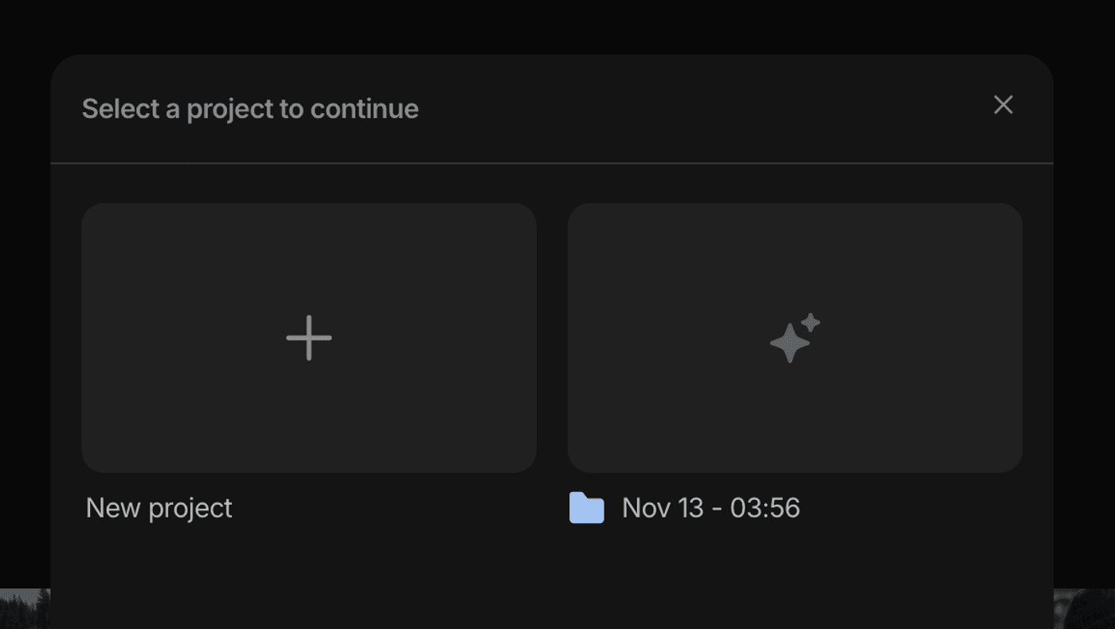Close the project selection dialog

(1003, 105)
